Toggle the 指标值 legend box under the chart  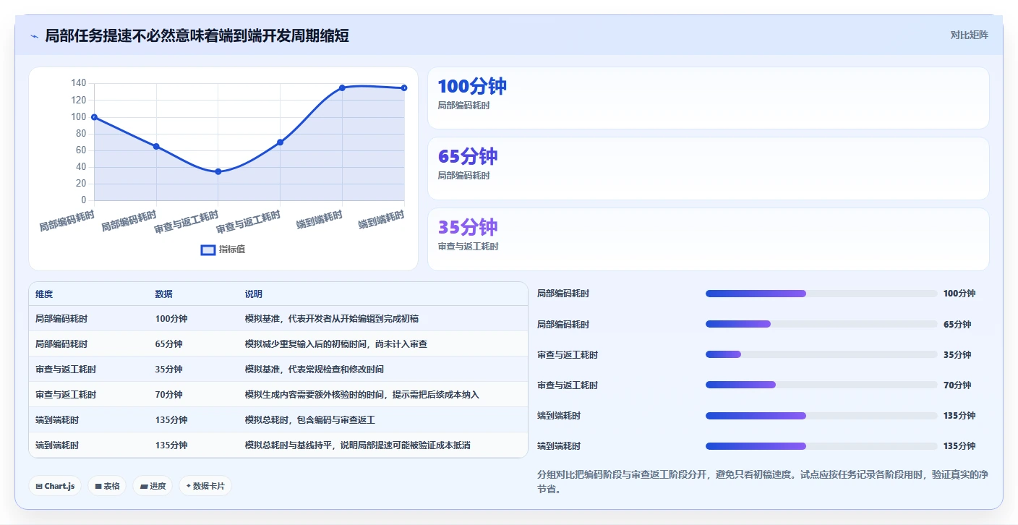click(208, 249)
